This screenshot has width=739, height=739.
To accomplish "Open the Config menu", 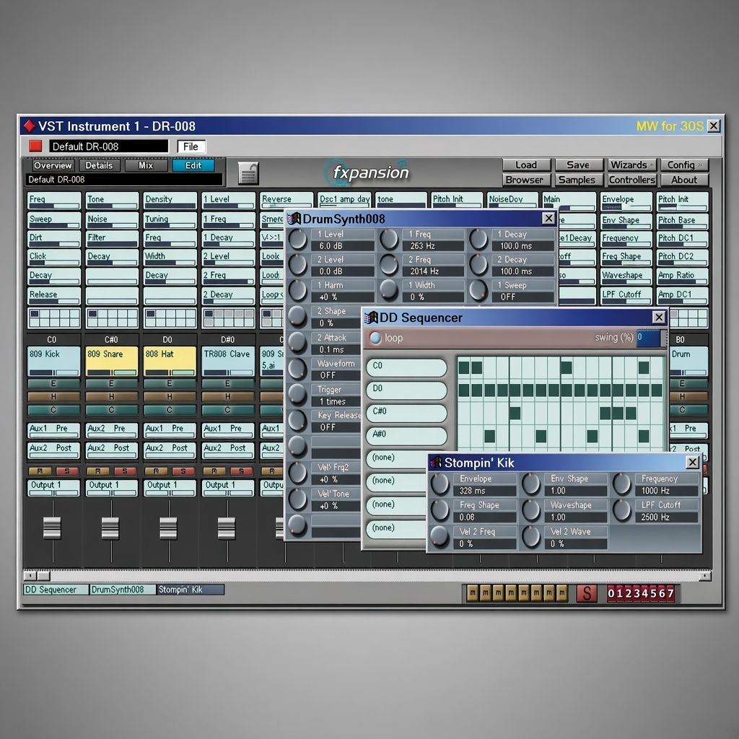I will pos(684,165).
